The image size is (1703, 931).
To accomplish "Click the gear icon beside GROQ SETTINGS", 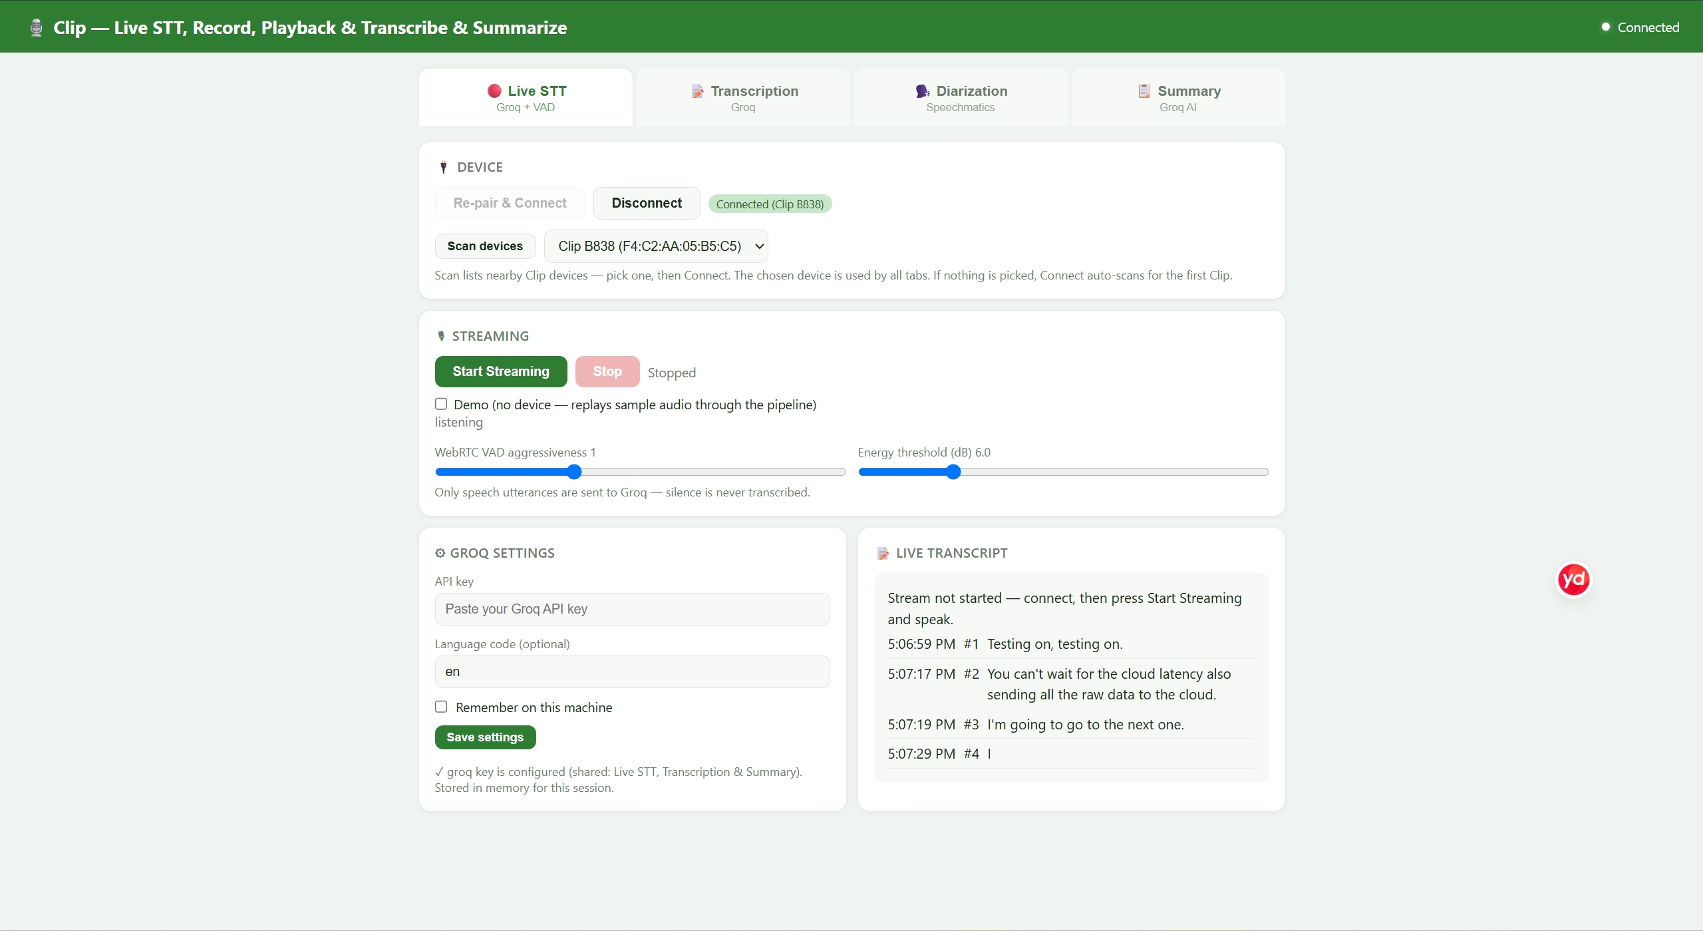I will (440, 553).
